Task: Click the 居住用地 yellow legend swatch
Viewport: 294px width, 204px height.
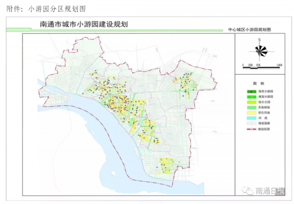Action: (x=250, y=113)
